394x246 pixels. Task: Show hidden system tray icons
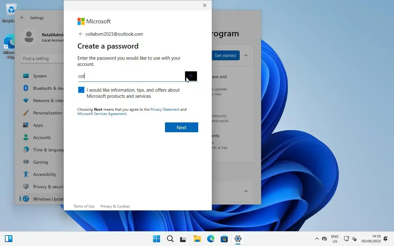[x=317, y=239]
